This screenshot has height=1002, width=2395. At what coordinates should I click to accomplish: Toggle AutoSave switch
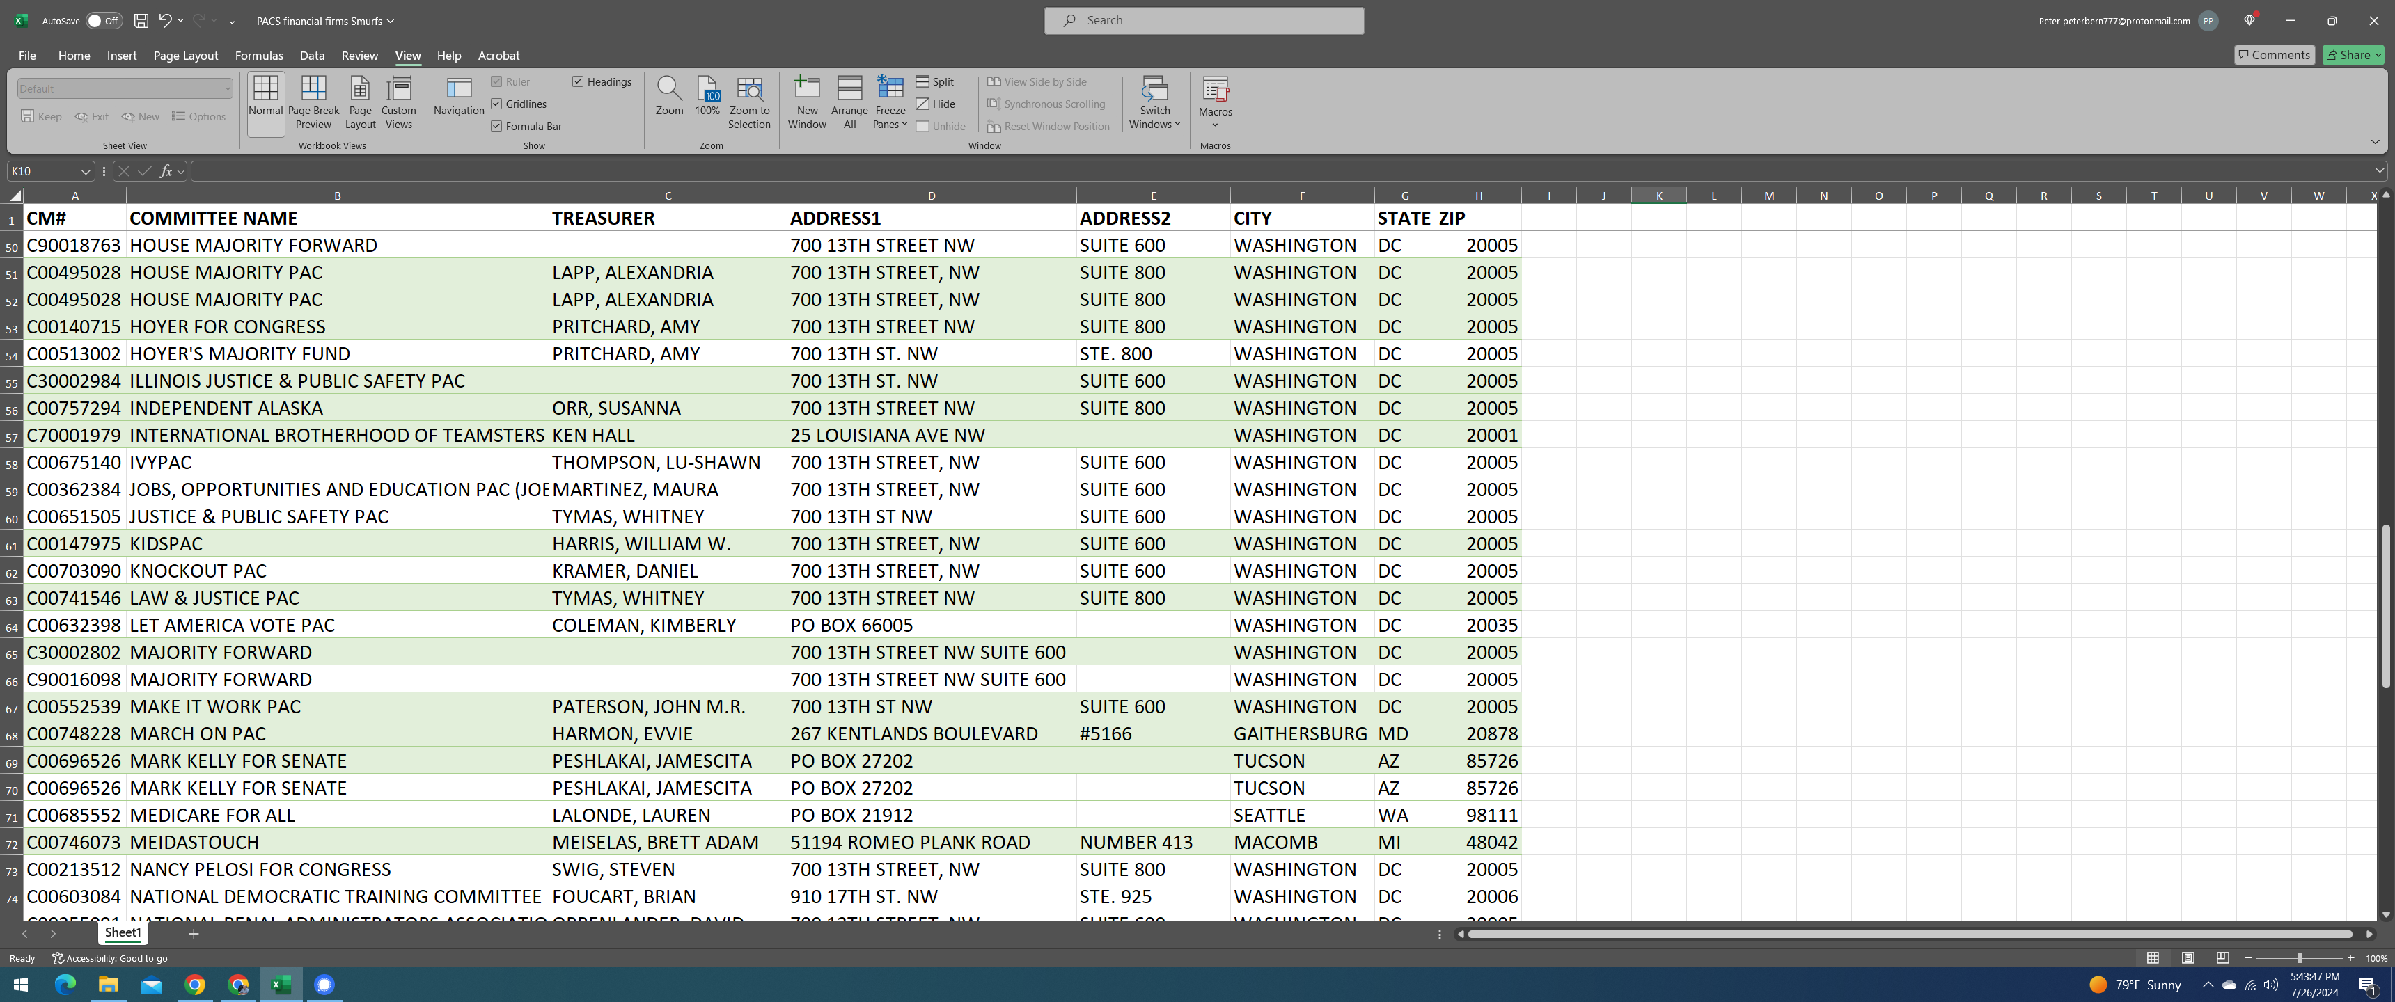(103, 20)
